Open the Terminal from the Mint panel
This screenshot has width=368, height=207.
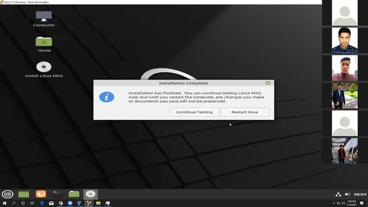pyautogui.click(x=57, y=194)
